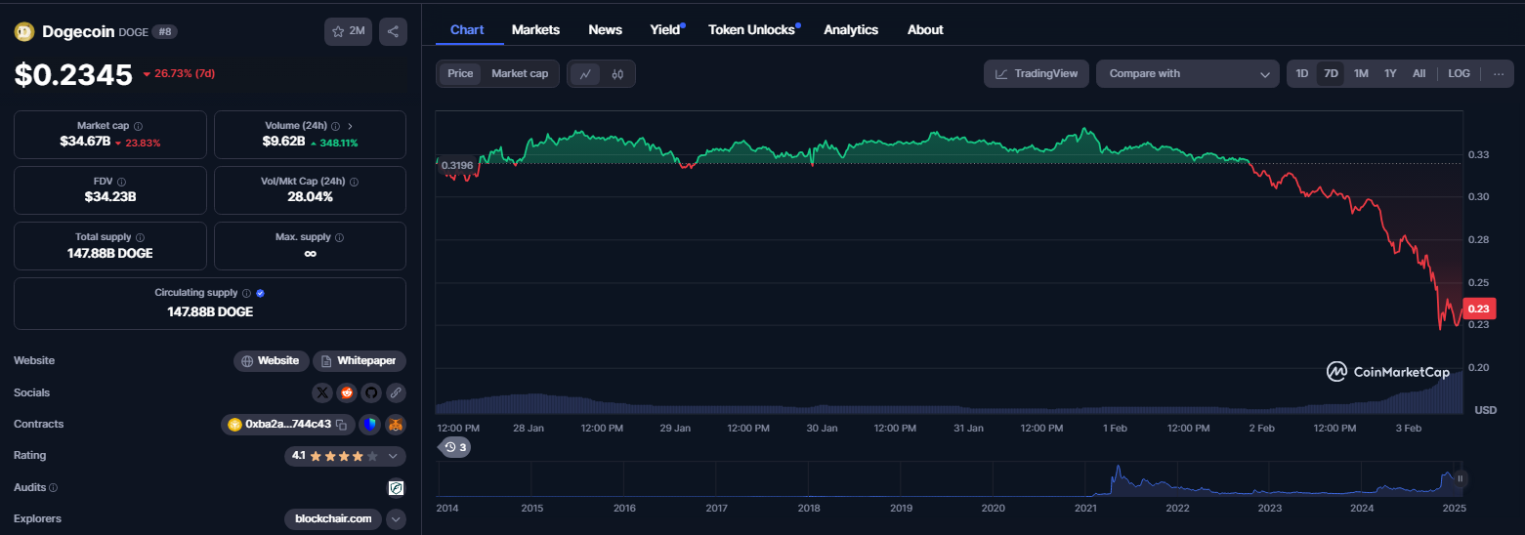Click the events history badge showing 3

point(454,447)
